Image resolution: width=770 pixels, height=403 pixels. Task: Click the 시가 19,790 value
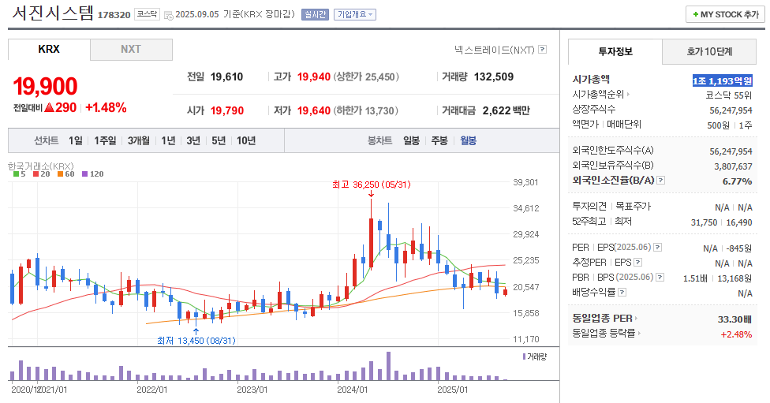(227, 110)
